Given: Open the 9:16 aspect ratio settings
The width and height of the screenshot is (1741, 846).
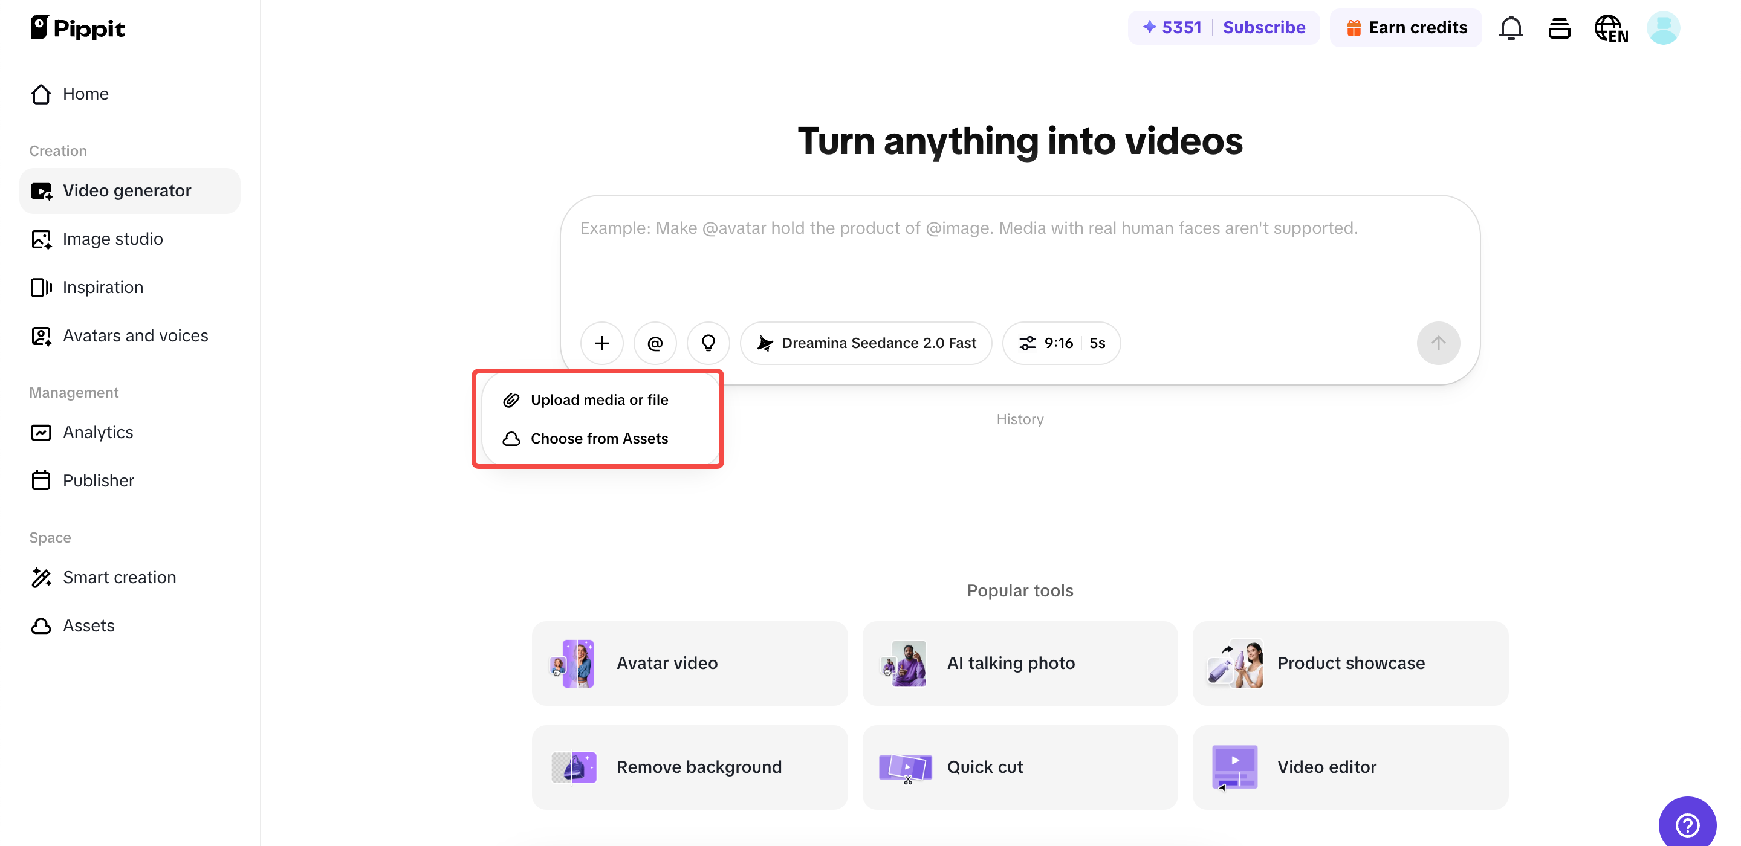Looking at the screenshot, I should [x=1060, y=343].
